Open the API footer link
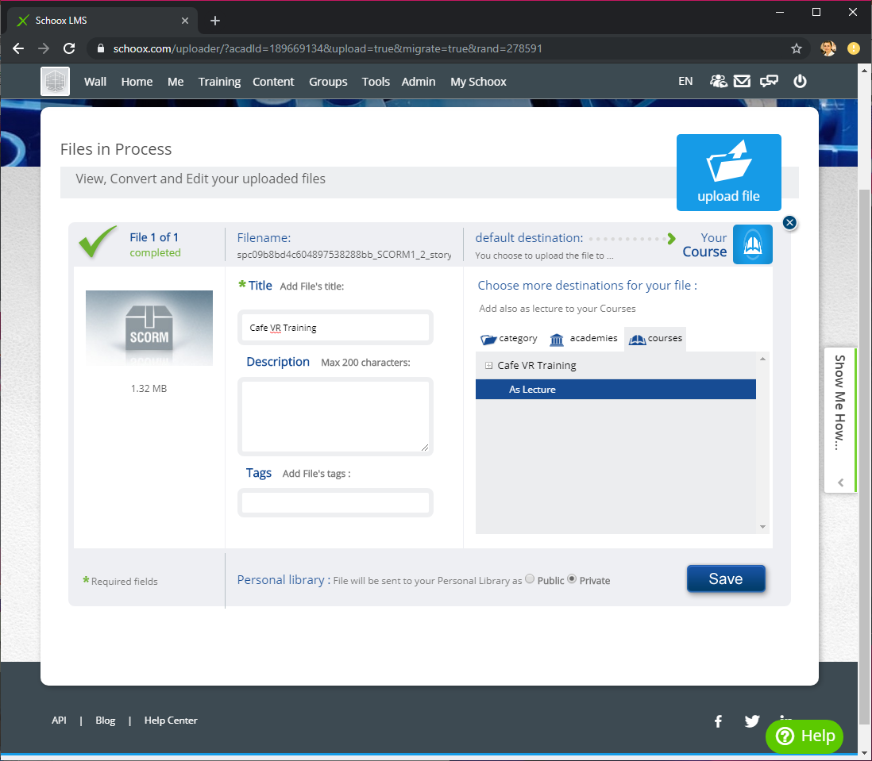Viewport: 872px width, 761px height. tap(59, 721)
